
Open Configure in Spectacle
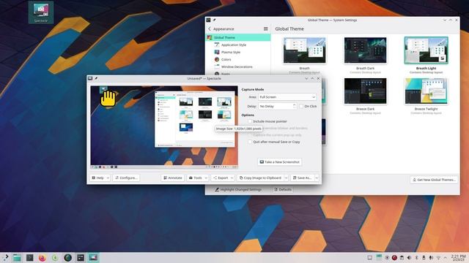(x=126, y=178)
